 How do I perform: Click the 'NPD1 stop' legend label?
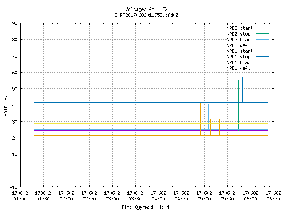click(238, 57)
